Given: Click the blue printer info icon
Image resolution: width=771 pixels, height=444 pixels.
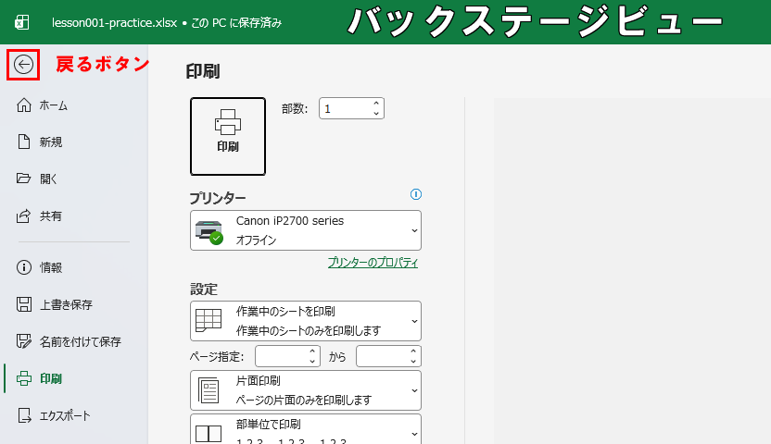Looking at the screenshot, I should point(416,194).
